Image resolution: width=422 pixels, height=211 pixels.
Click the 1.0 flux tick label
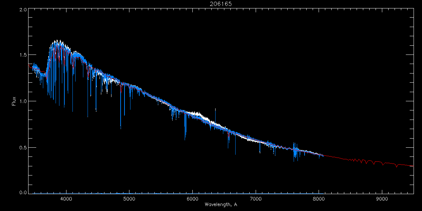[23, 101]
